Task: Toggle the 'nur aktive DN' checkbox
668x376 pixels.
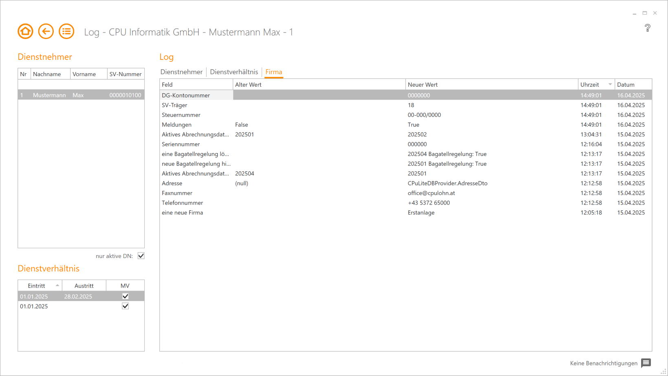Action: click(141, 256)
